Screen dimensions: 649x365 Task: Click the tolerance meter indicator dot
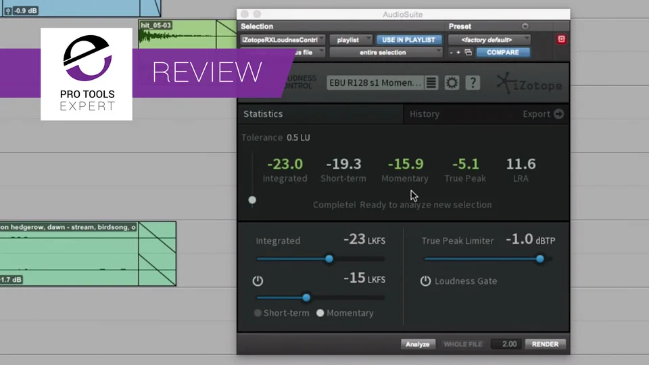(252, 200)
